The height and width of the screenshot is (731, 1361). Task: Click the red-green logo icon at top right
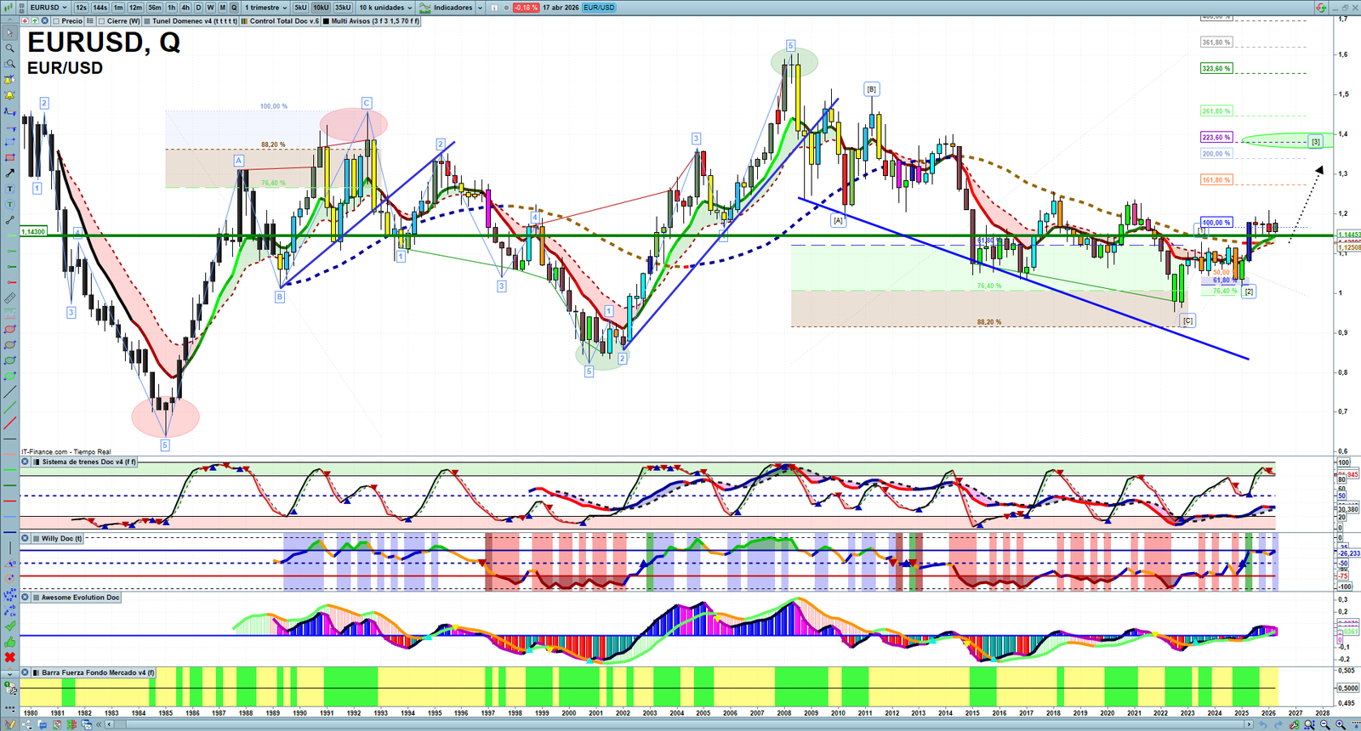click(1321, 8)
